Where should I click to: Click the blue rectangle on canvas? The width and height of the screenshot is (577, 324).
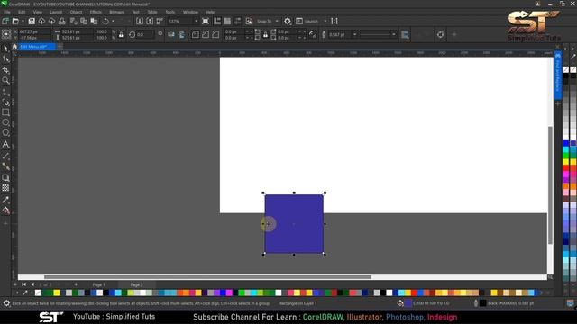click(294, 224)
